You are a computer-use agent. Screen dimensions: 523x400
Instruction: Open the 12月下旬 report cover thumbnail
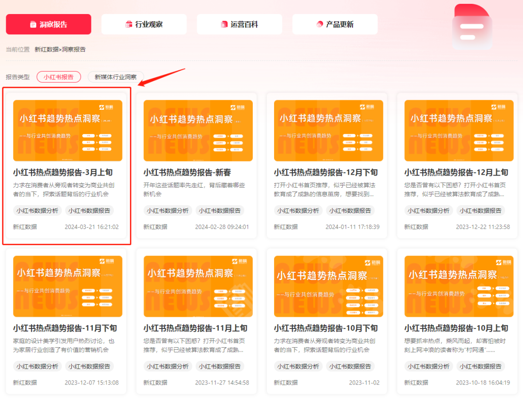tap(328, 131)
